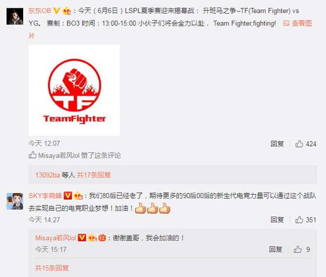This screenshot has width=326, height=277.
Task: Click SKY李晓峰 profile avatar
Action: point(15,201)
